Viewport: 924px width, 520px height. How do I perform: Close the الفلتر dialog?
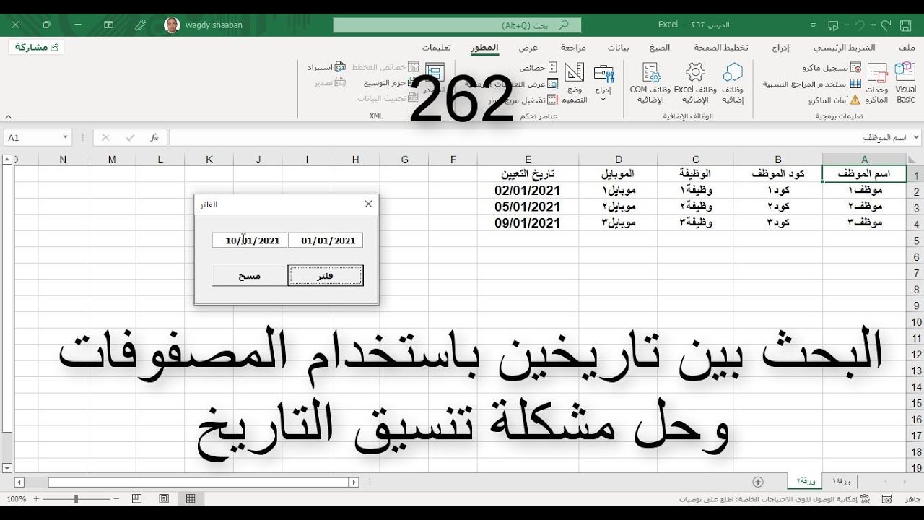pyautogui.click(x=369, y=204)
